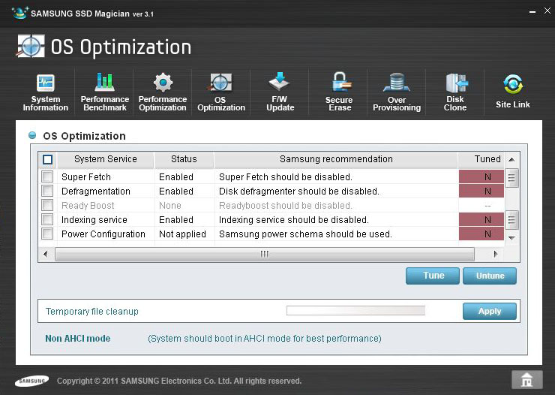Click the 'Non AHCI mode' label
The height and width of the screenshot is (395, 555).
tap(77, 339)
